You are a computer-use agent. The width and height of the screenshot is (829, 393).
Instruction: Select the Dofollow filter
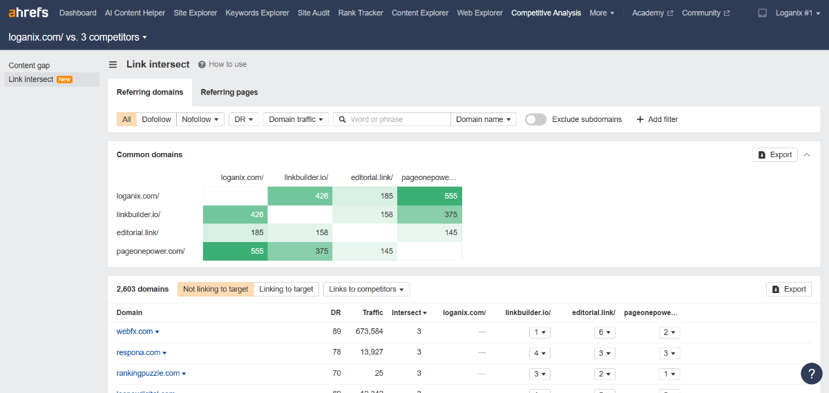point(156,119)
